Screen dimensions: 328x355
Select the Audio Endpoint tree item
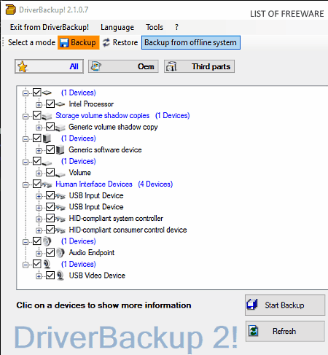pyautogui.click(x=92, y=252)
